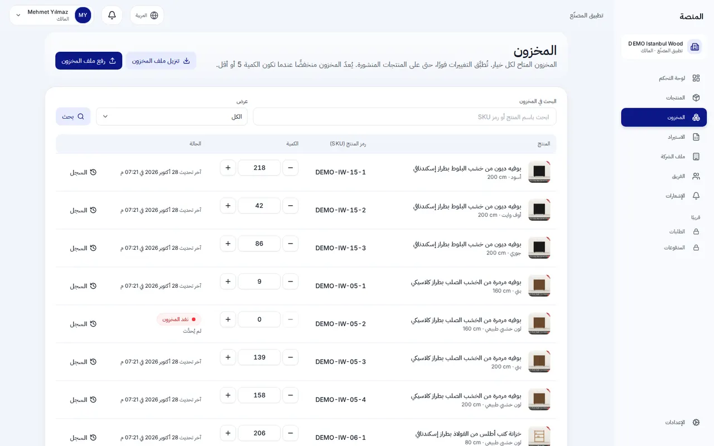
Task: Click quantity field showing 0
Action: pos(259,319)
